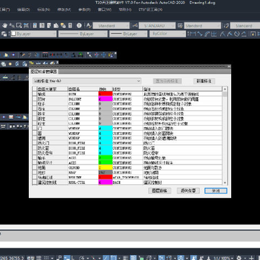Expand the 当前标准(TArch) dropdown in dialog
The height and width of the screenshot is (260, 260).
click(87, 81)
